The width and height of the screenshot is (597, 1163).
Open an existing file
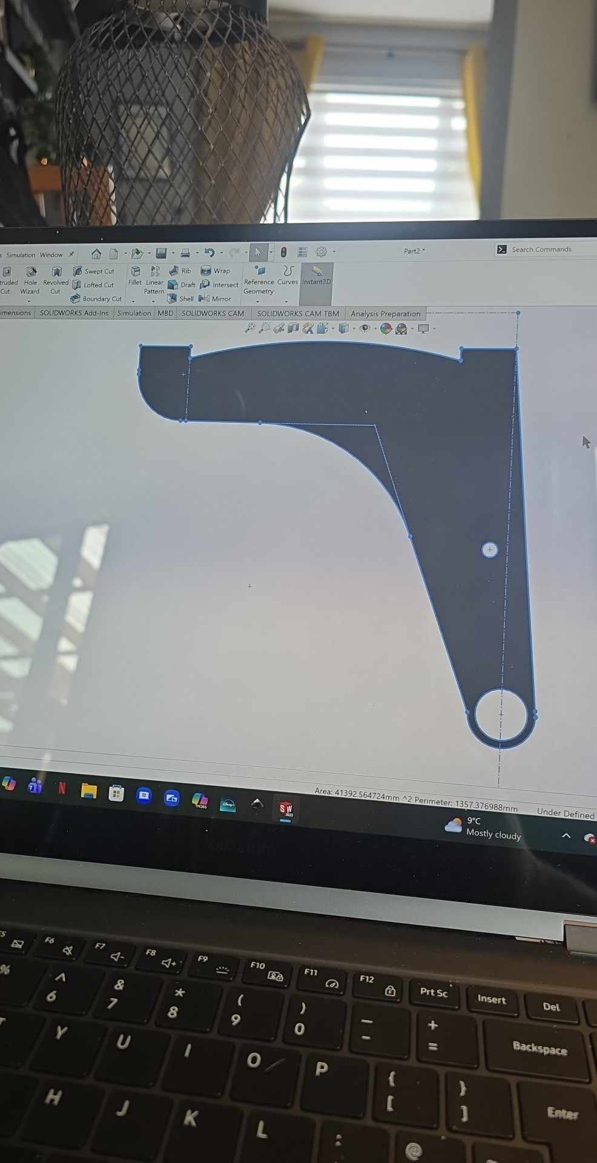click(x=137, y=253)
